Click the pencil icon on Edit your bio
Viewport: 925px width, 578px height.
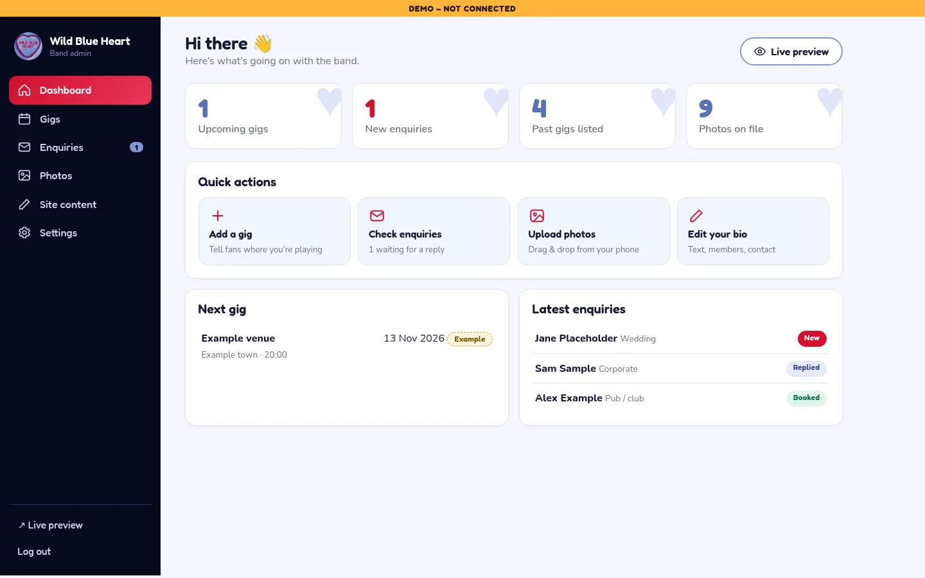[x=696, y=216]
